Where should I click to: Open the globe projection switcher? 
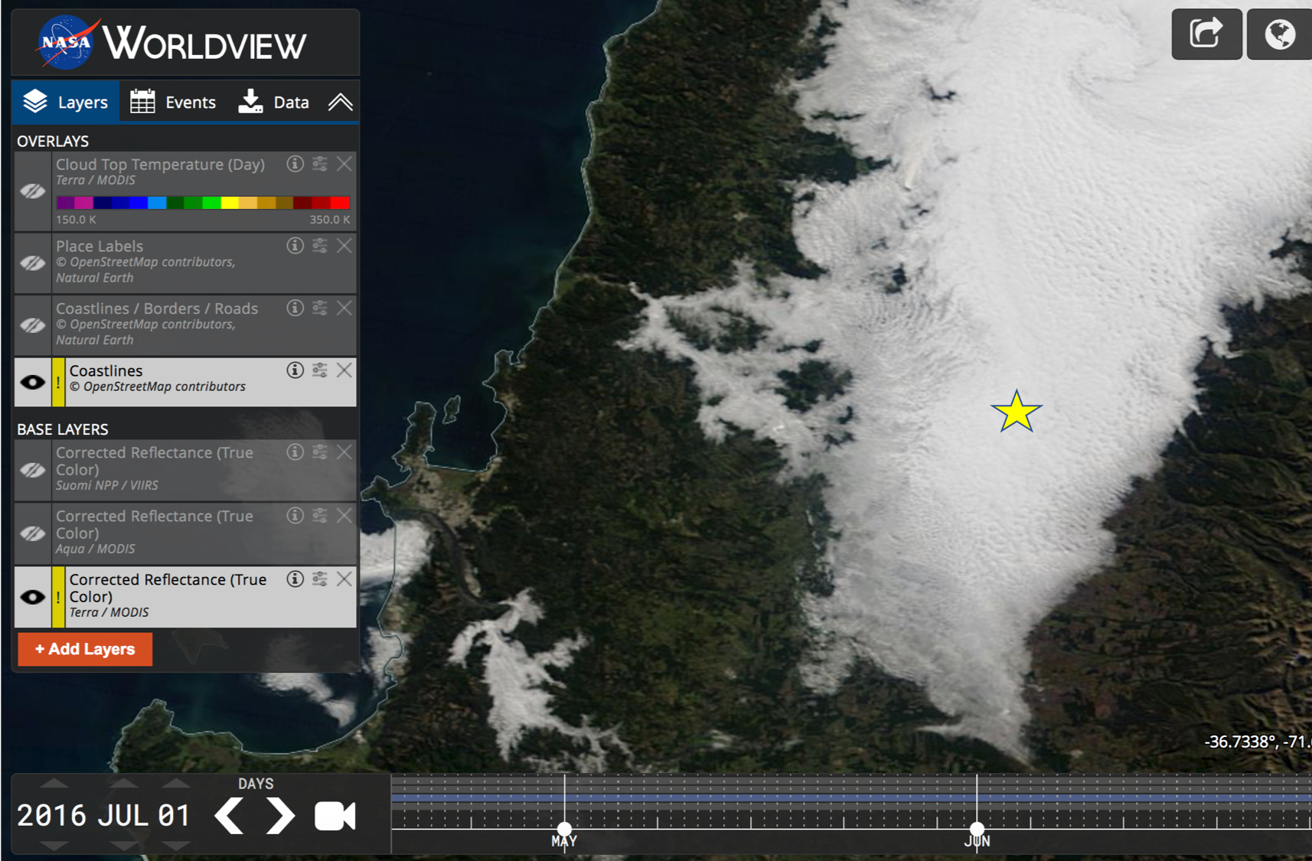point(1279,34)
